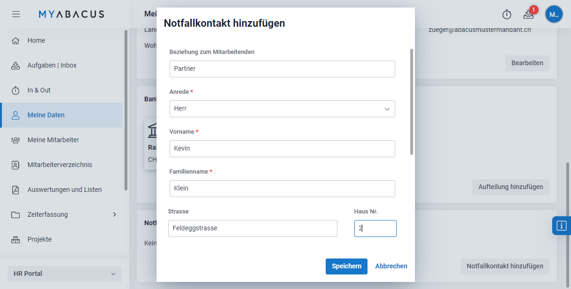Click the Strasse field with Feldeggstrasse
Viewport: 571px width, 289px height.
253,228
